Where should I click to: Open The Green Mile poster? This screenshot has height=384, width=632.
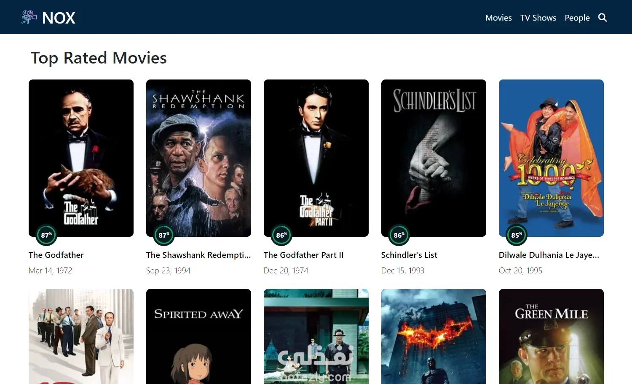point(551,336)
